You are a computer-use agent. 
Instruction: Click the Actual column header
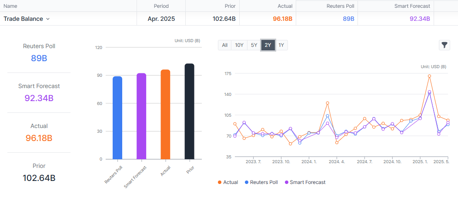(x=285, y=6)
